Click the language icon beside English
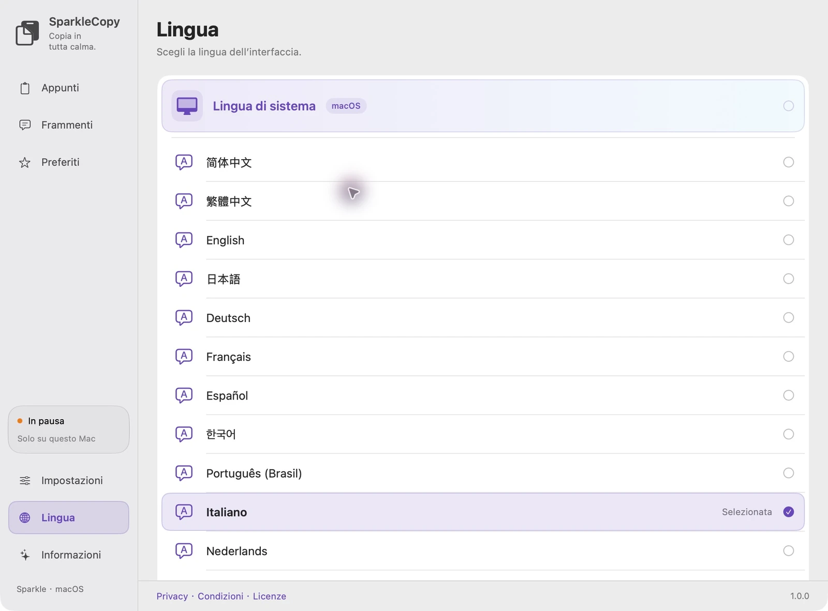This screenshot has width=828, height=611. [184, 240]
